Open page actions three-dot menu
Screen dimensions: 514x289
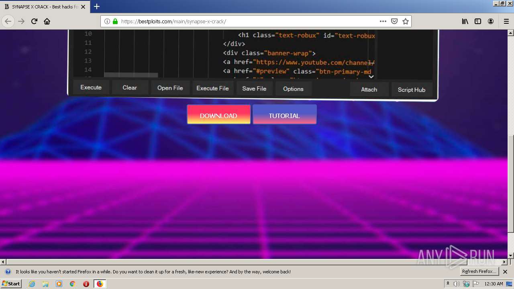383,21
